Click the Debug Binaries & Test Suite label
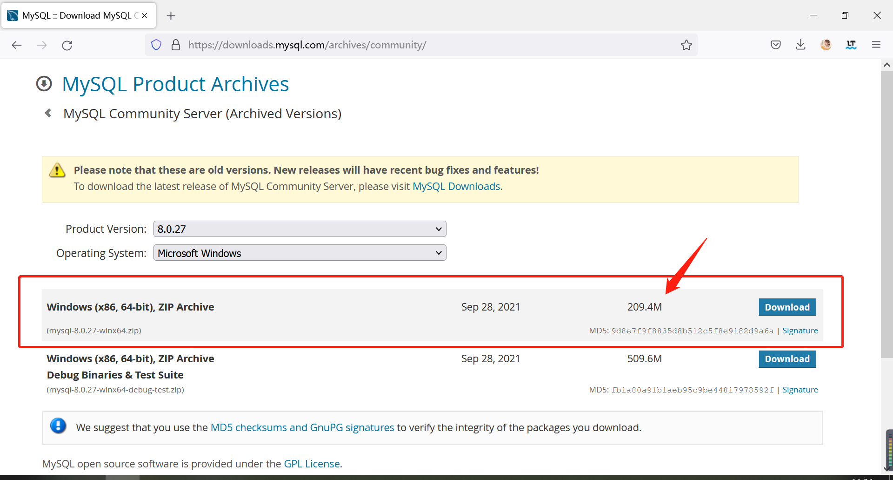893x480 pixels. click(x=115, y=375)
